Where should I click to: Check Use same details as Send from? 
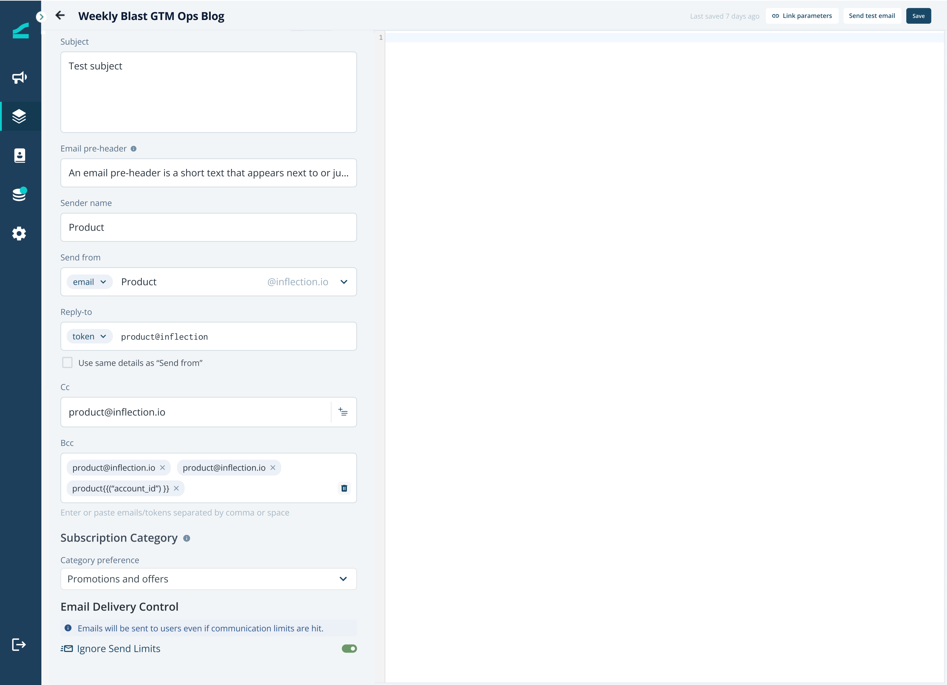[x=67, y=362]
